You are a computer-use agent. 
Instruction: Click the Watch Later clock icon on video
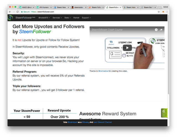click(156, 30)
